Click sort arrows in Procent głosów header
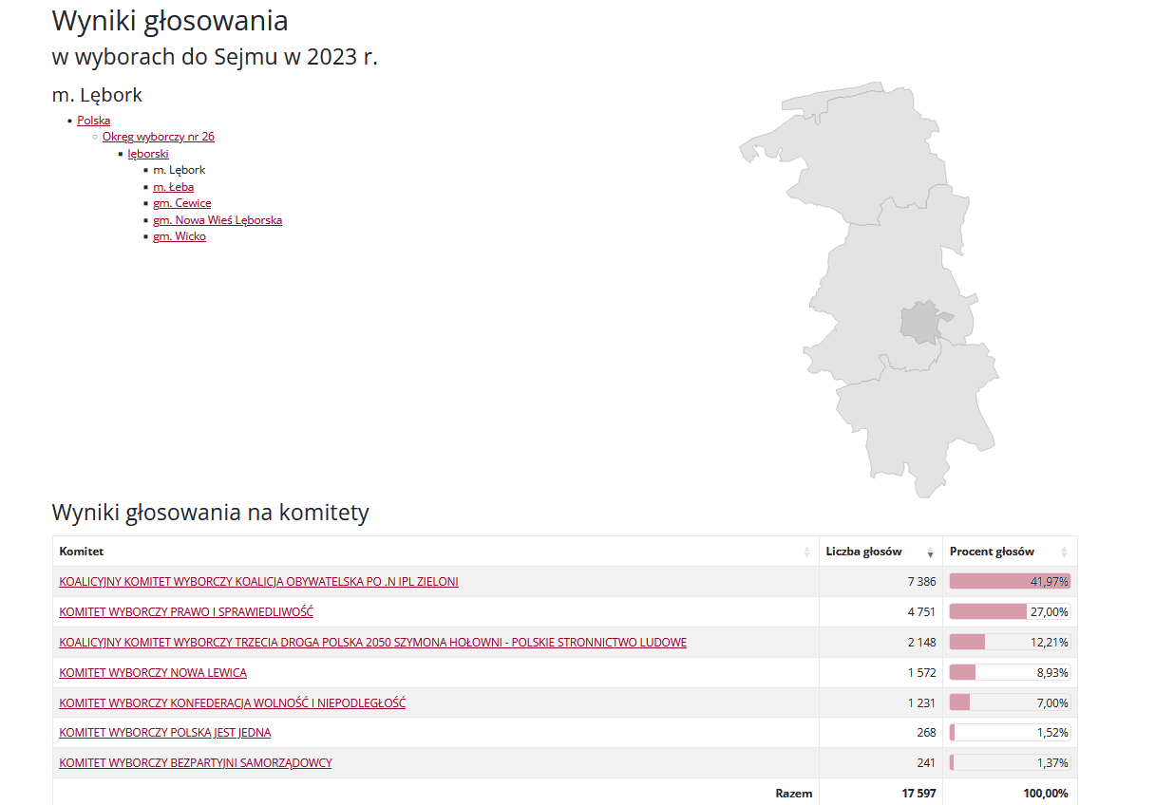This screenshot has height=805, width=1155. point(1064,552)
